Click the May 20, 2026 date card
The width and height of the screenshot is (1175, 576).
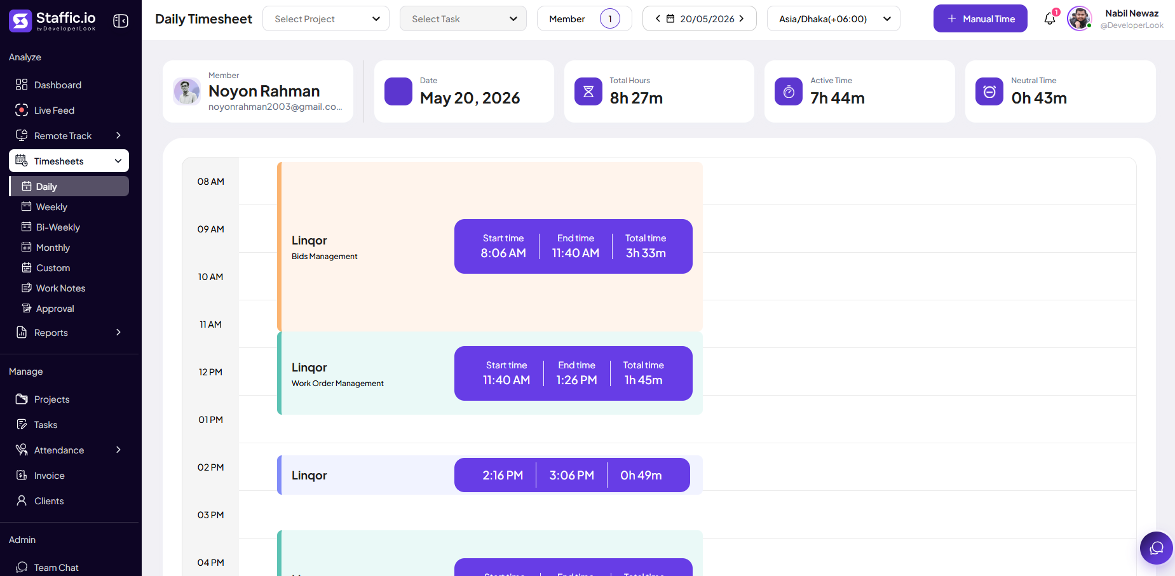point(464,91)
